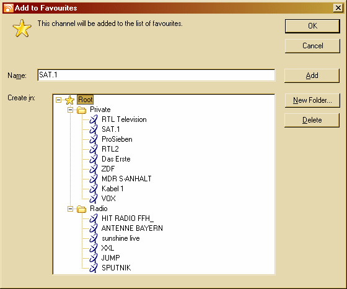
Task: Click the satellite icon next to VOX
Action: click(x=94, y=199)
